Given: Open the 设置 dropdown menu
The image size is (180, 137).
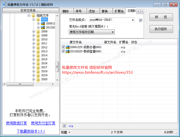Looking at the screenshot, I should point(65,132).
